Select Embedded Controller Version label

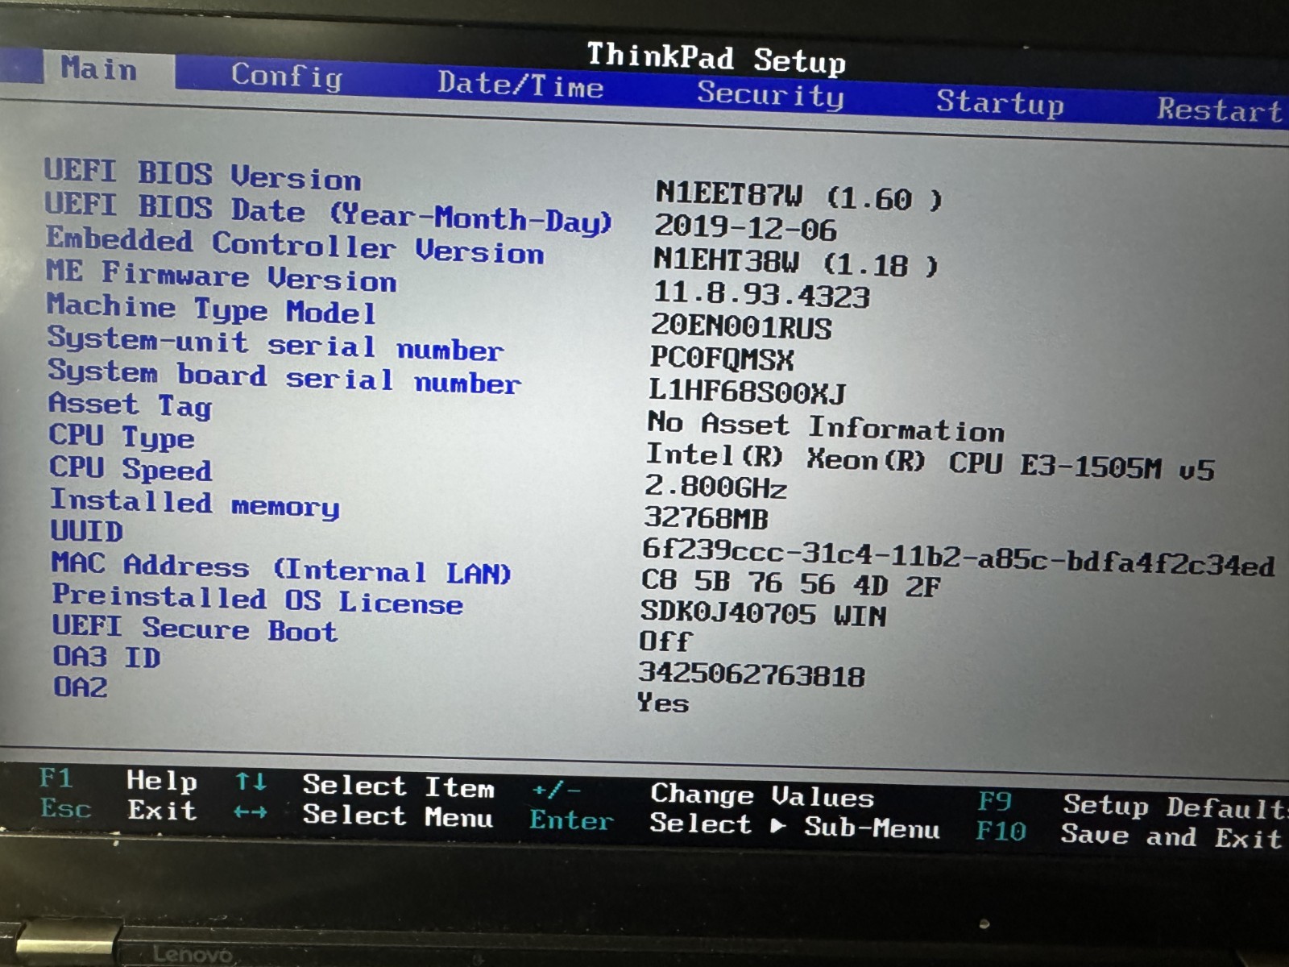[x=295, y=246]
